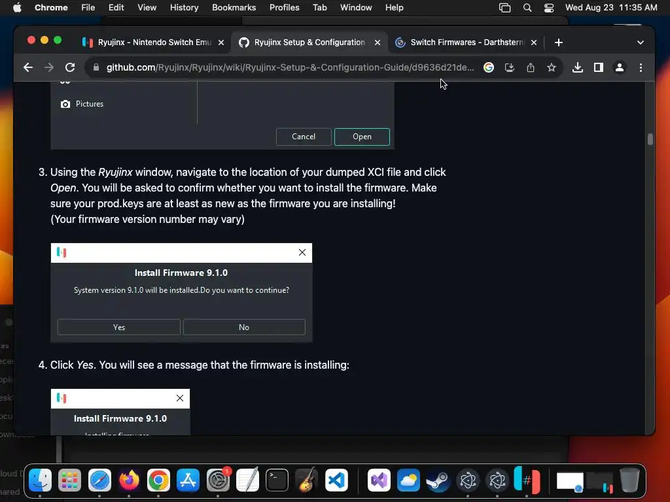Switch to Ryujinx - Nintendo Switch Emu tab
The image size is (670, 502).
tap(153, 42)
